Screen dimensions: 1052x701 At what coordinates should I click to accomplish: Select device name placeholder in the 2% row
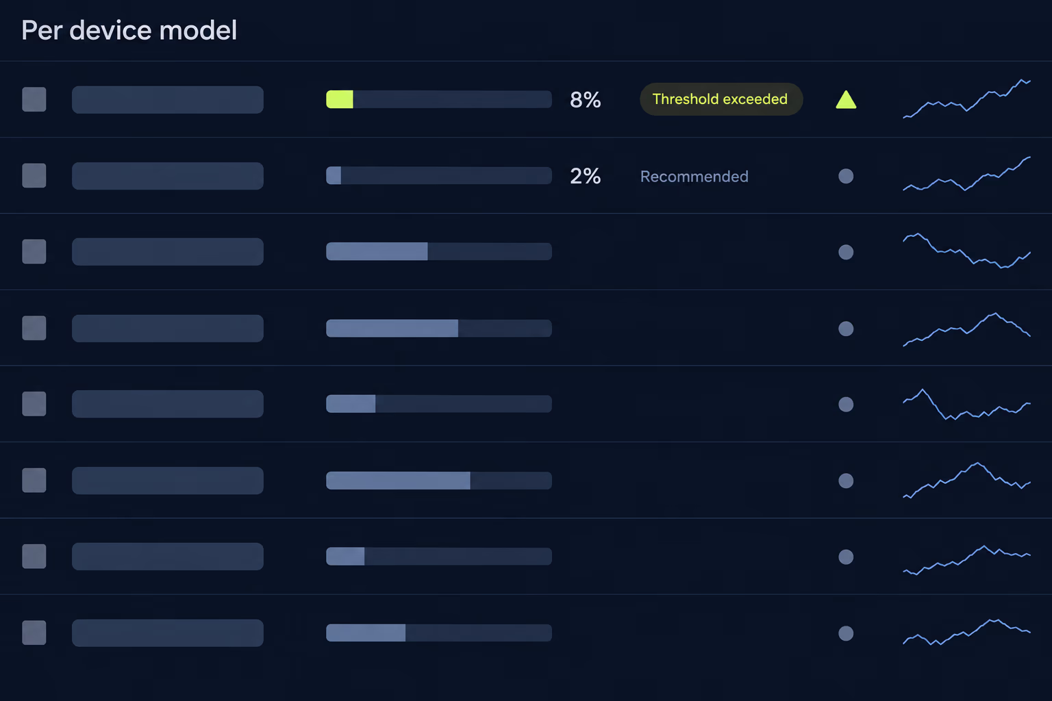point(168,176)
